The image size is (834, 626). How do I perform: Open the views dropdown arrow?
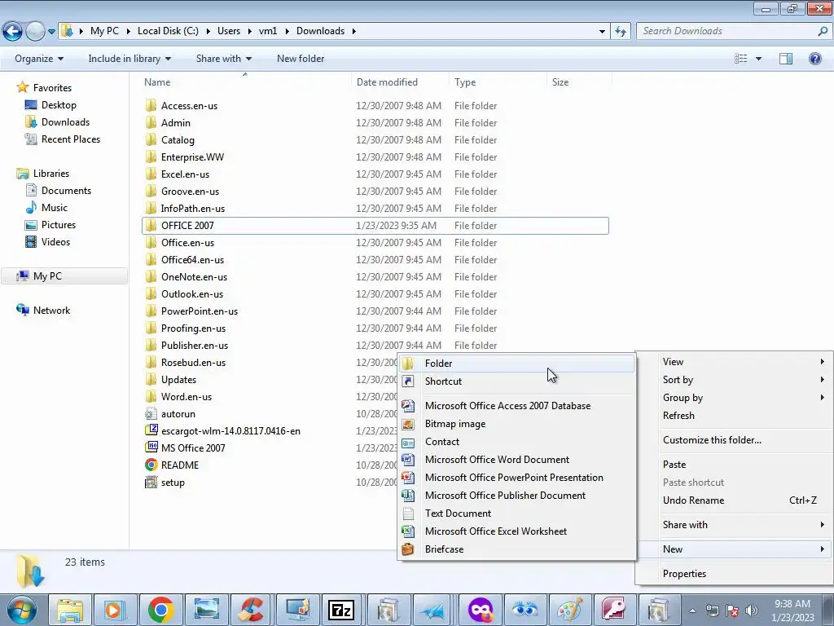[758, 59]
